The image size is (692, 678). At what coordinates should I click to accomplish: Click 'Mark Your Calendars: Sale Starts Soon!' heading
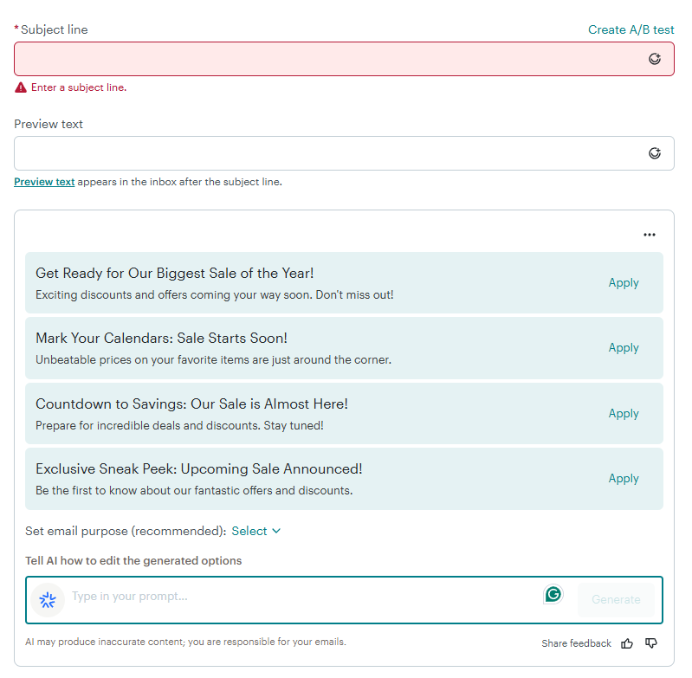(162, 338)
